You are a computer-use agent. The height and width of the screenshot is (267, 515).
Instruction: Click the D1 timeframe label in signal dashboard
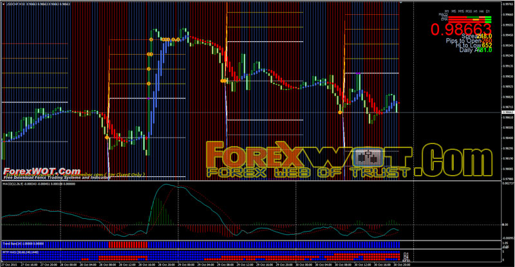(488, 12)
